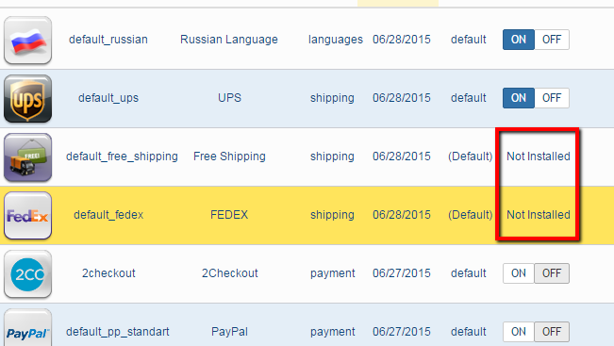Enable PayPal payment with ON
This screenshot has width=614, height=346.
coord(519,332)
